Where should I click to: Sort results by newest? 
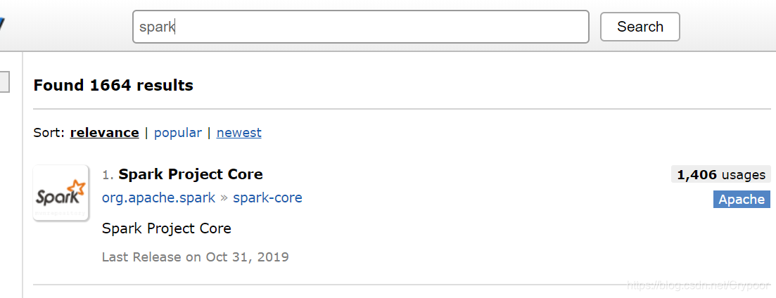click(x=238, y=133)
